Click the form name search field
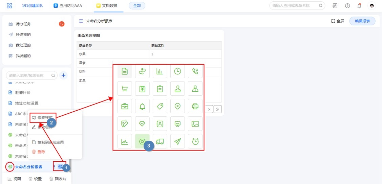Image resolution: width=382 pixels, height=184 pixels. (x=30, y=75)
